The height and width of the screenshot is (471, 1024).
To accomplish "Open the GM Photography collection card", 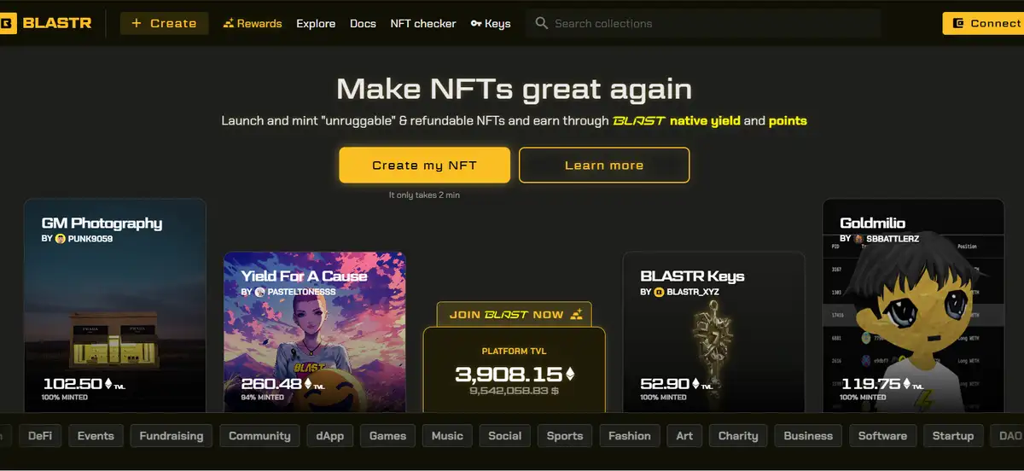I will pos(114,305).
